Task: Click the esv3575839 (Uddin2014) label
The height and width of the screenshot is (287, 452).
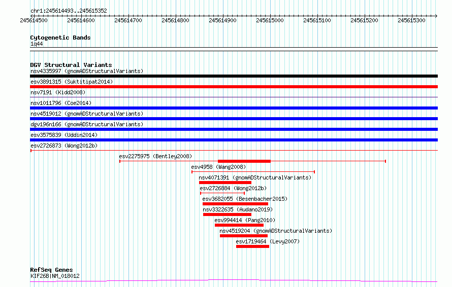Action: click(64, 135)
